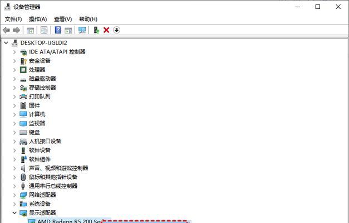Select the 计算机 label
The height and width of the screenshot is (223, 349).
coord(37,114)
